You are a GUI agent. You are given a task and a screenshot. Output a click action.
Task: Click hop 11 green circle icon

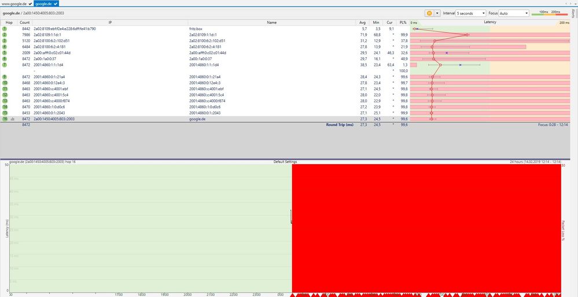pos(5,88)
